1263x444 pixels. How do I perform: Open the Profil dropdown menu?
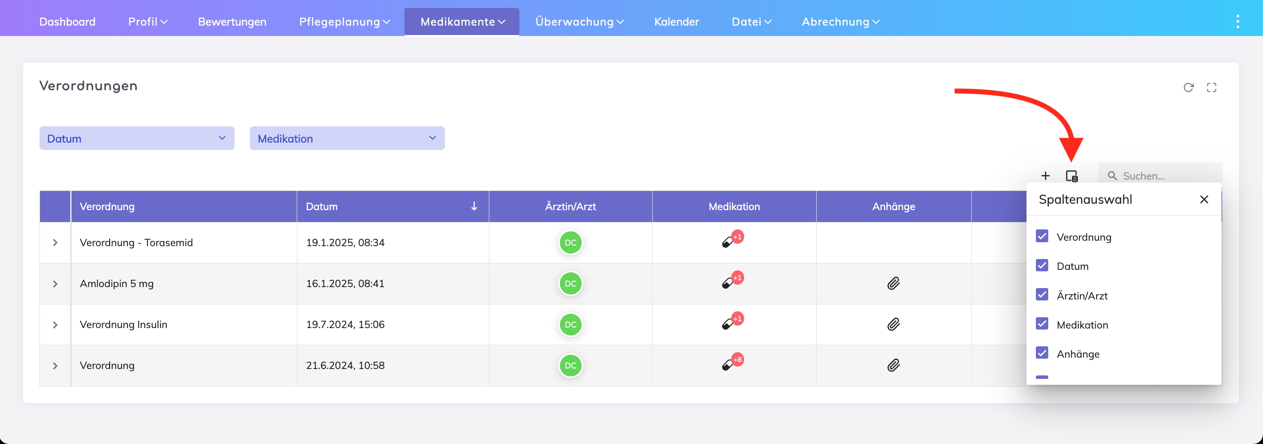point(148,22)
